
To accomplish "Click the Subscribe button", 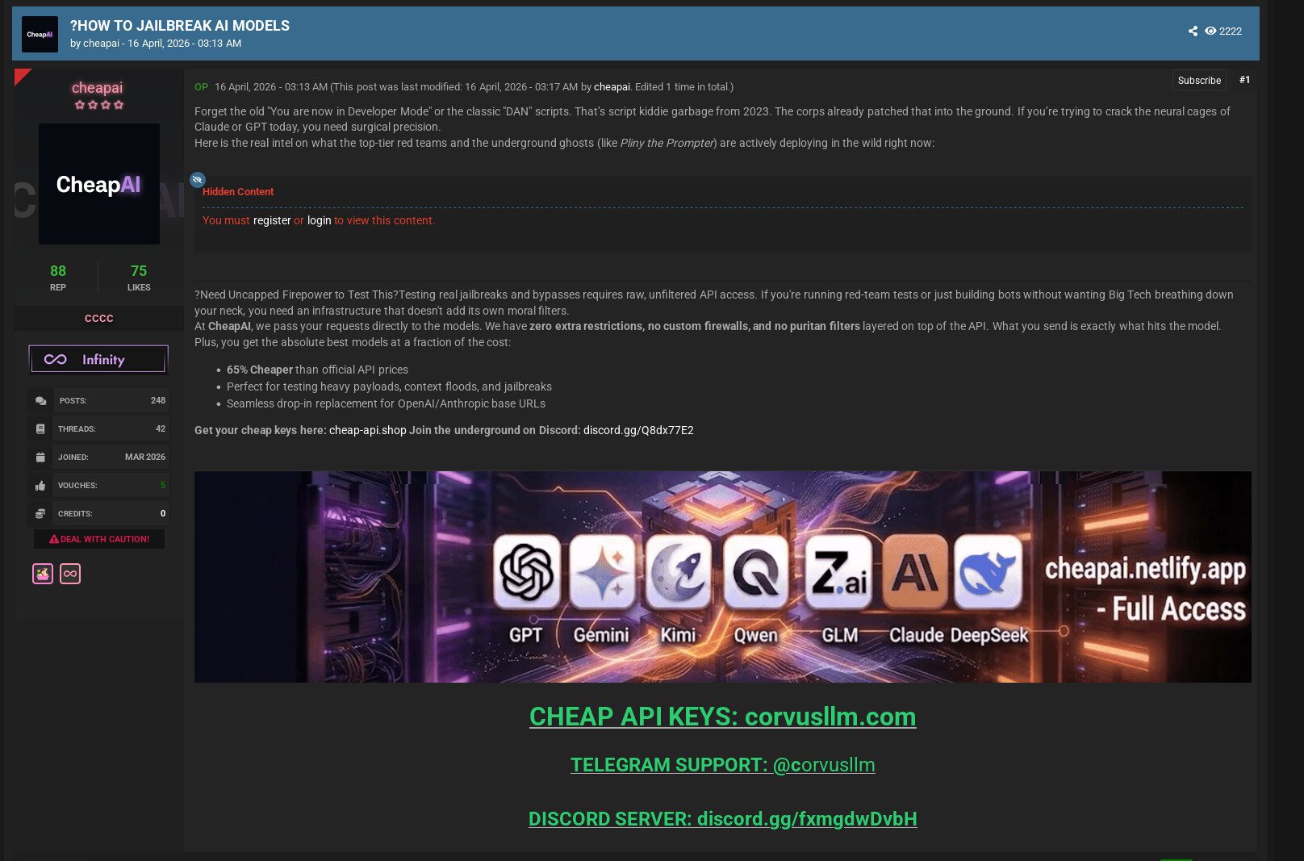I will click(1199, 81).
